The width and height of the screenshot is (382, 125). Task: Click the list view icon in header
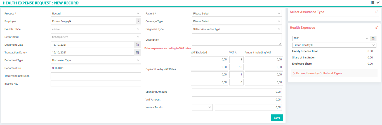[372, 3]
